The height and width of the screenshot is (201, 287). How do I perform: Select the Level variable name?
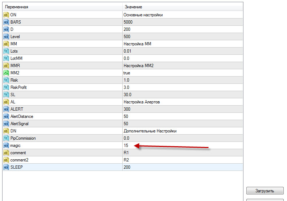(15, 37)
